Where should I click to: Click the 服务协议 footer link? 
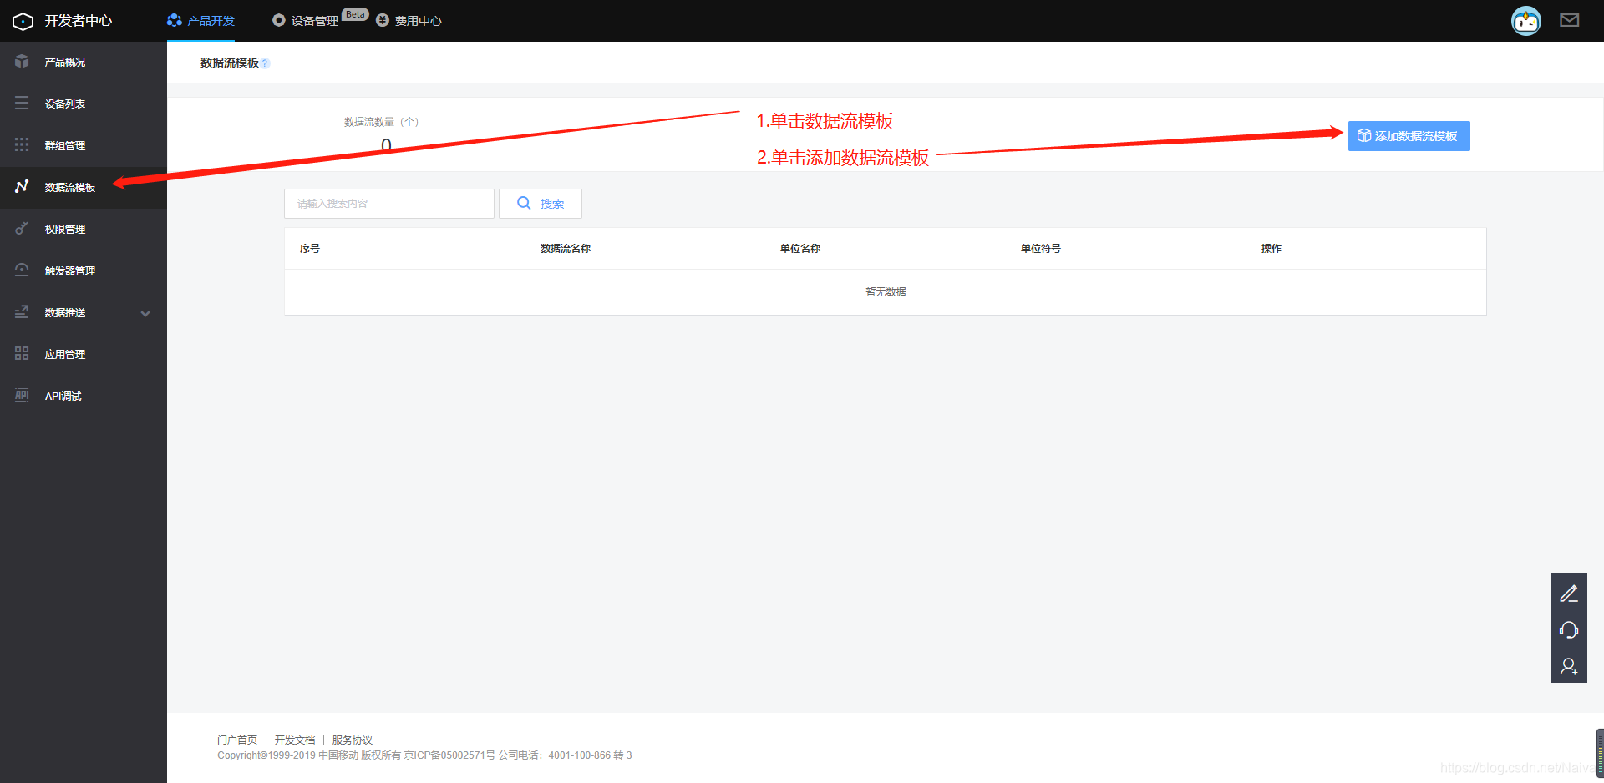pyautogui.click(x=351, y=740)
